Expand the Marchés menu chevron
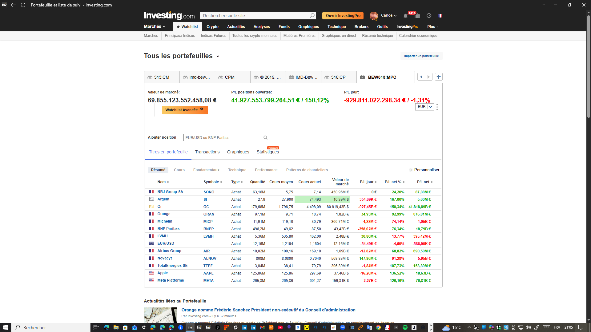Screen dimensions: 591x332 click(164, 27)
